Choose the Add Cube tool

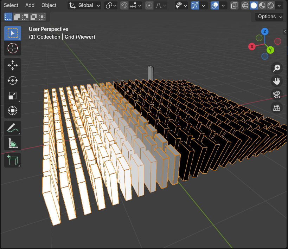point(13,160)
